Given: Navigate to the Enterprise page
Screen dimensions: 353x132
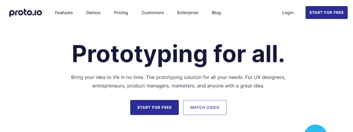Looking at the screenshot, I should pos(188,13).
